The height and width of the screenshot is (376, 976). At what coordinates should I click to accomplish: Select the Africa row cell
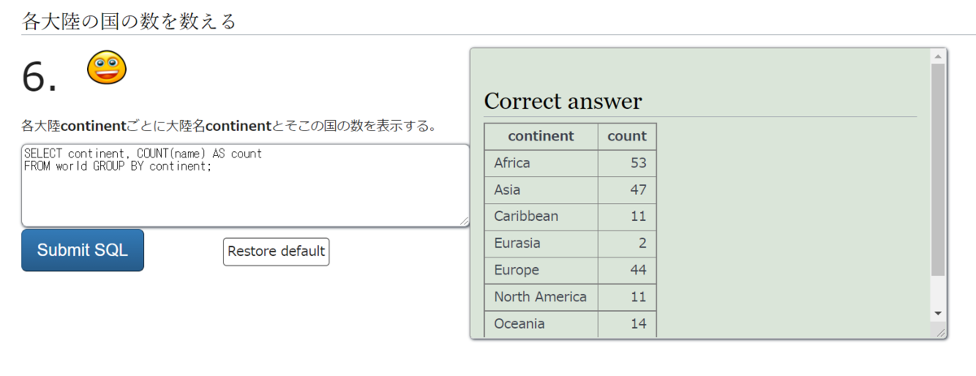pyautogui.click(x=541, y=163)
